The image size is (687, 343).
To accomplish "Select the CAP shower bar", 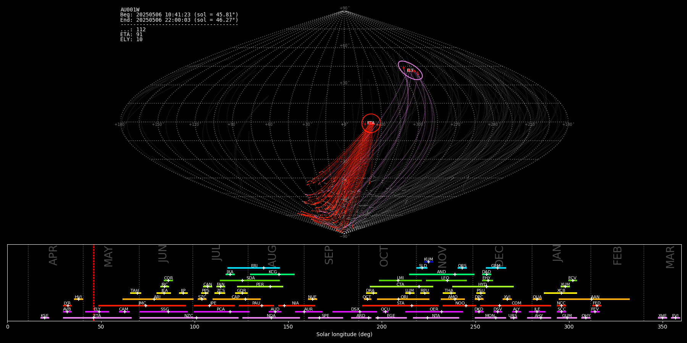I will coord(237,299).
